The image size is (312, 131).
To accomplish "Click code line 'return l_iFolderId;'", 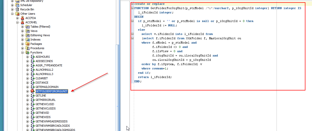I will click(155, 77).
